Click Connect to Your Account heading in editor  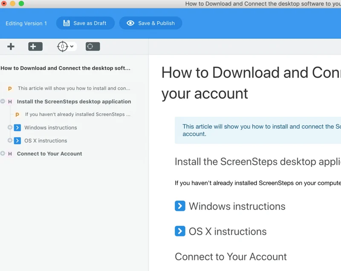(x=231, y=257)
